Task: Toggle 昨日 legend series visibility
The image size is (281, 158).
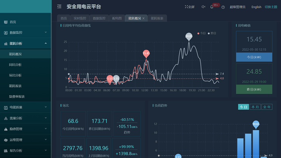Action: [212, 33]
